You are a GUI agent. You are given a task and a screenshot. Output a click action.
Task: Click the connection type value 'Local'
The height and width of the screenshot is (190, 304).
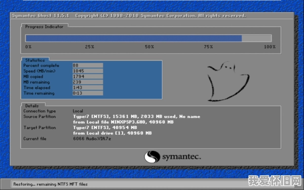(x=78, y=111)
